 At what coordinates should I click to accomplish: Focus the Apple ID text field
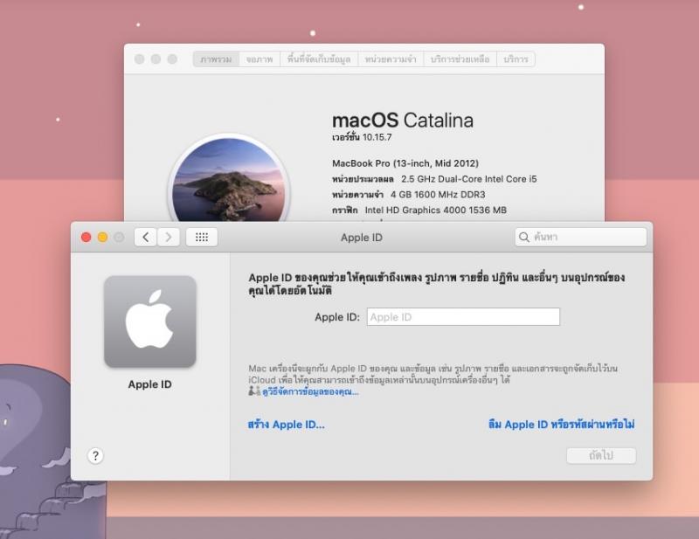point(463,317)
